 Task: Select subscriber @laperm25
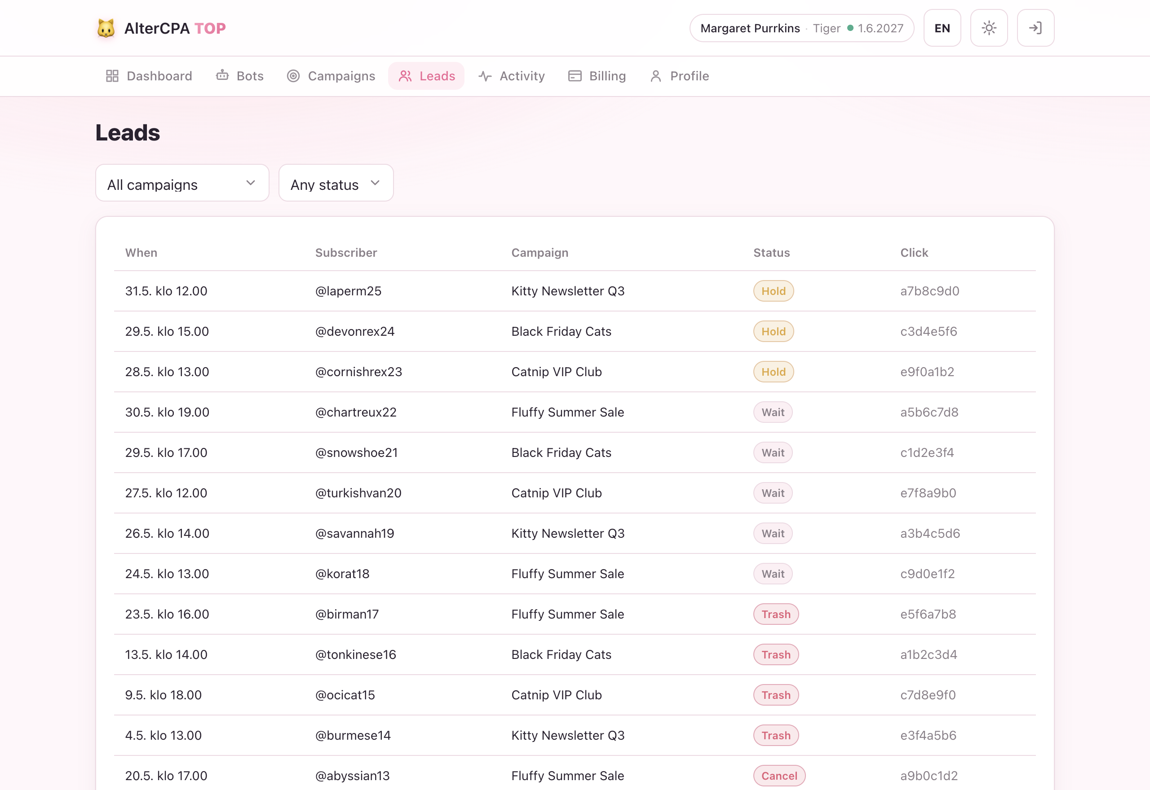(x=348, y=291)
